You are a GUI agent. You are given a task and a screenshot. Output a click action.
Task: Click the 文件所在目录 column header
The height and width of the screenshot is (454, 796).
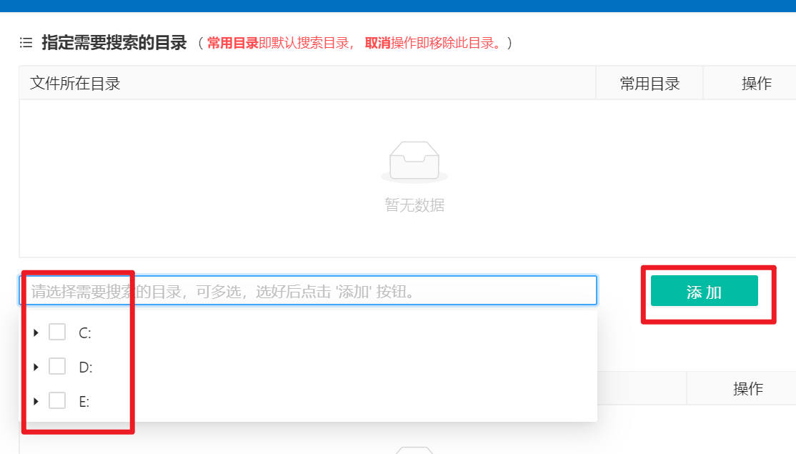click(x=75, y=84)
